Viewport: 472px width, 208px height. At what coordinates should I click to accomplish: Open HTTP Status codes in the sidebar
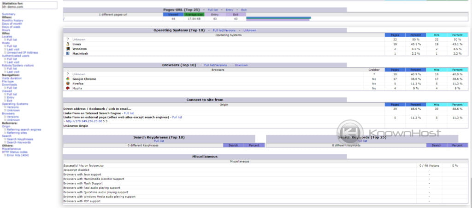click(x=14, y=152)
